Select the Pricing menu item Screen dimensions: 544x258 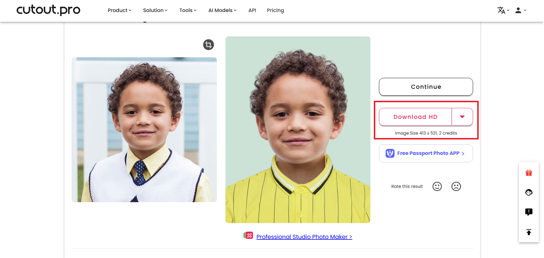[275, 10]
